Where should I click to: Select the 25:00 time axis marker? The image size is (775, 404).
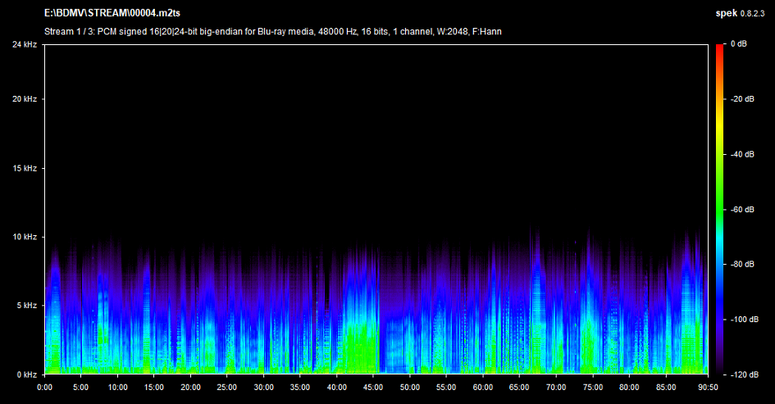(x=227, y=387)
